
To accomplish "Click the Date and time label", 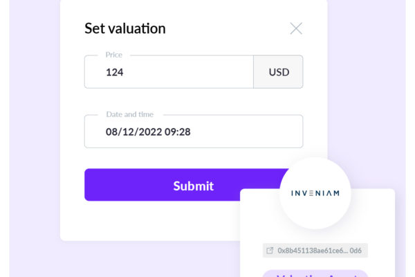I will (130, 114).
